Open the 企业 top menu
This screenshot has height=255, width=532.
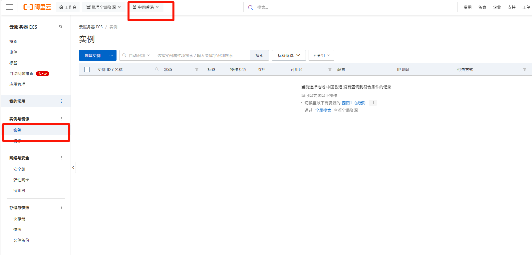coord(497,7)
